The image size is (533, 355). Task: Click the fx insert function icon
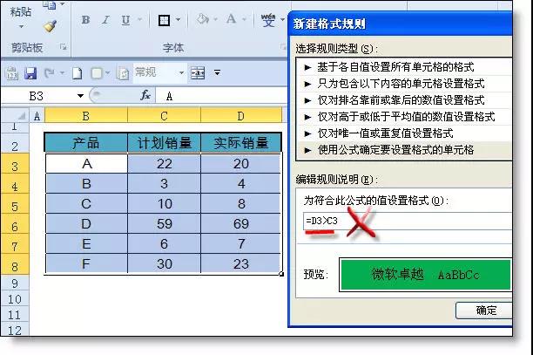click(x=145, y=96)
